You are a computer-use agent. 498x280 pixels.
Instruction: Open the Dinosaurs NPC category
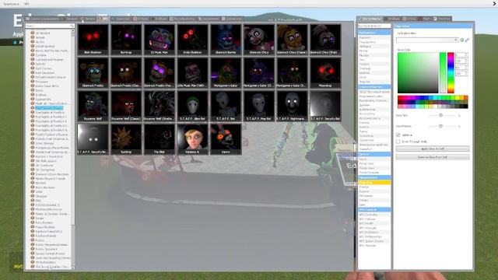[x=41, y=82]
